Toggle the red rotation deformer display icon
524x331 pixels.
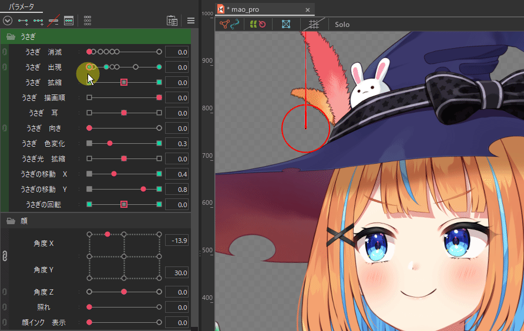click(x=263, y=24)
